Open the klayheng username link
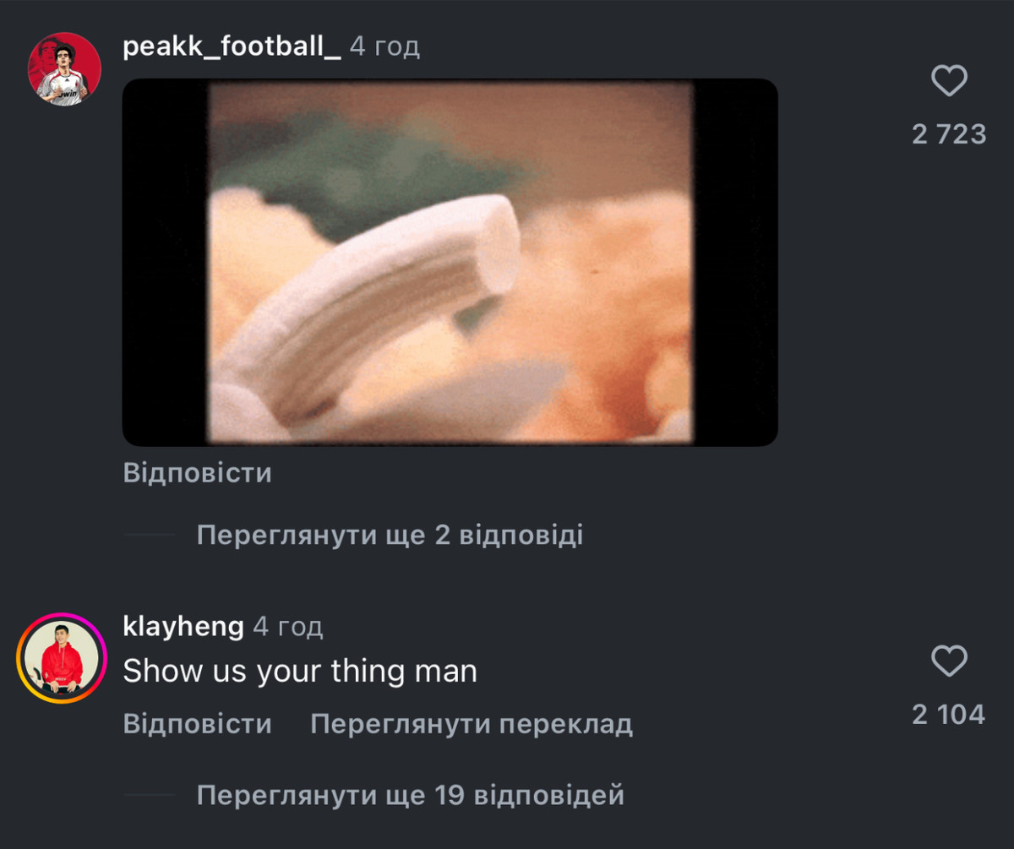The width and height of the screenshot is (1014, 849). click(x=183, y=627)
